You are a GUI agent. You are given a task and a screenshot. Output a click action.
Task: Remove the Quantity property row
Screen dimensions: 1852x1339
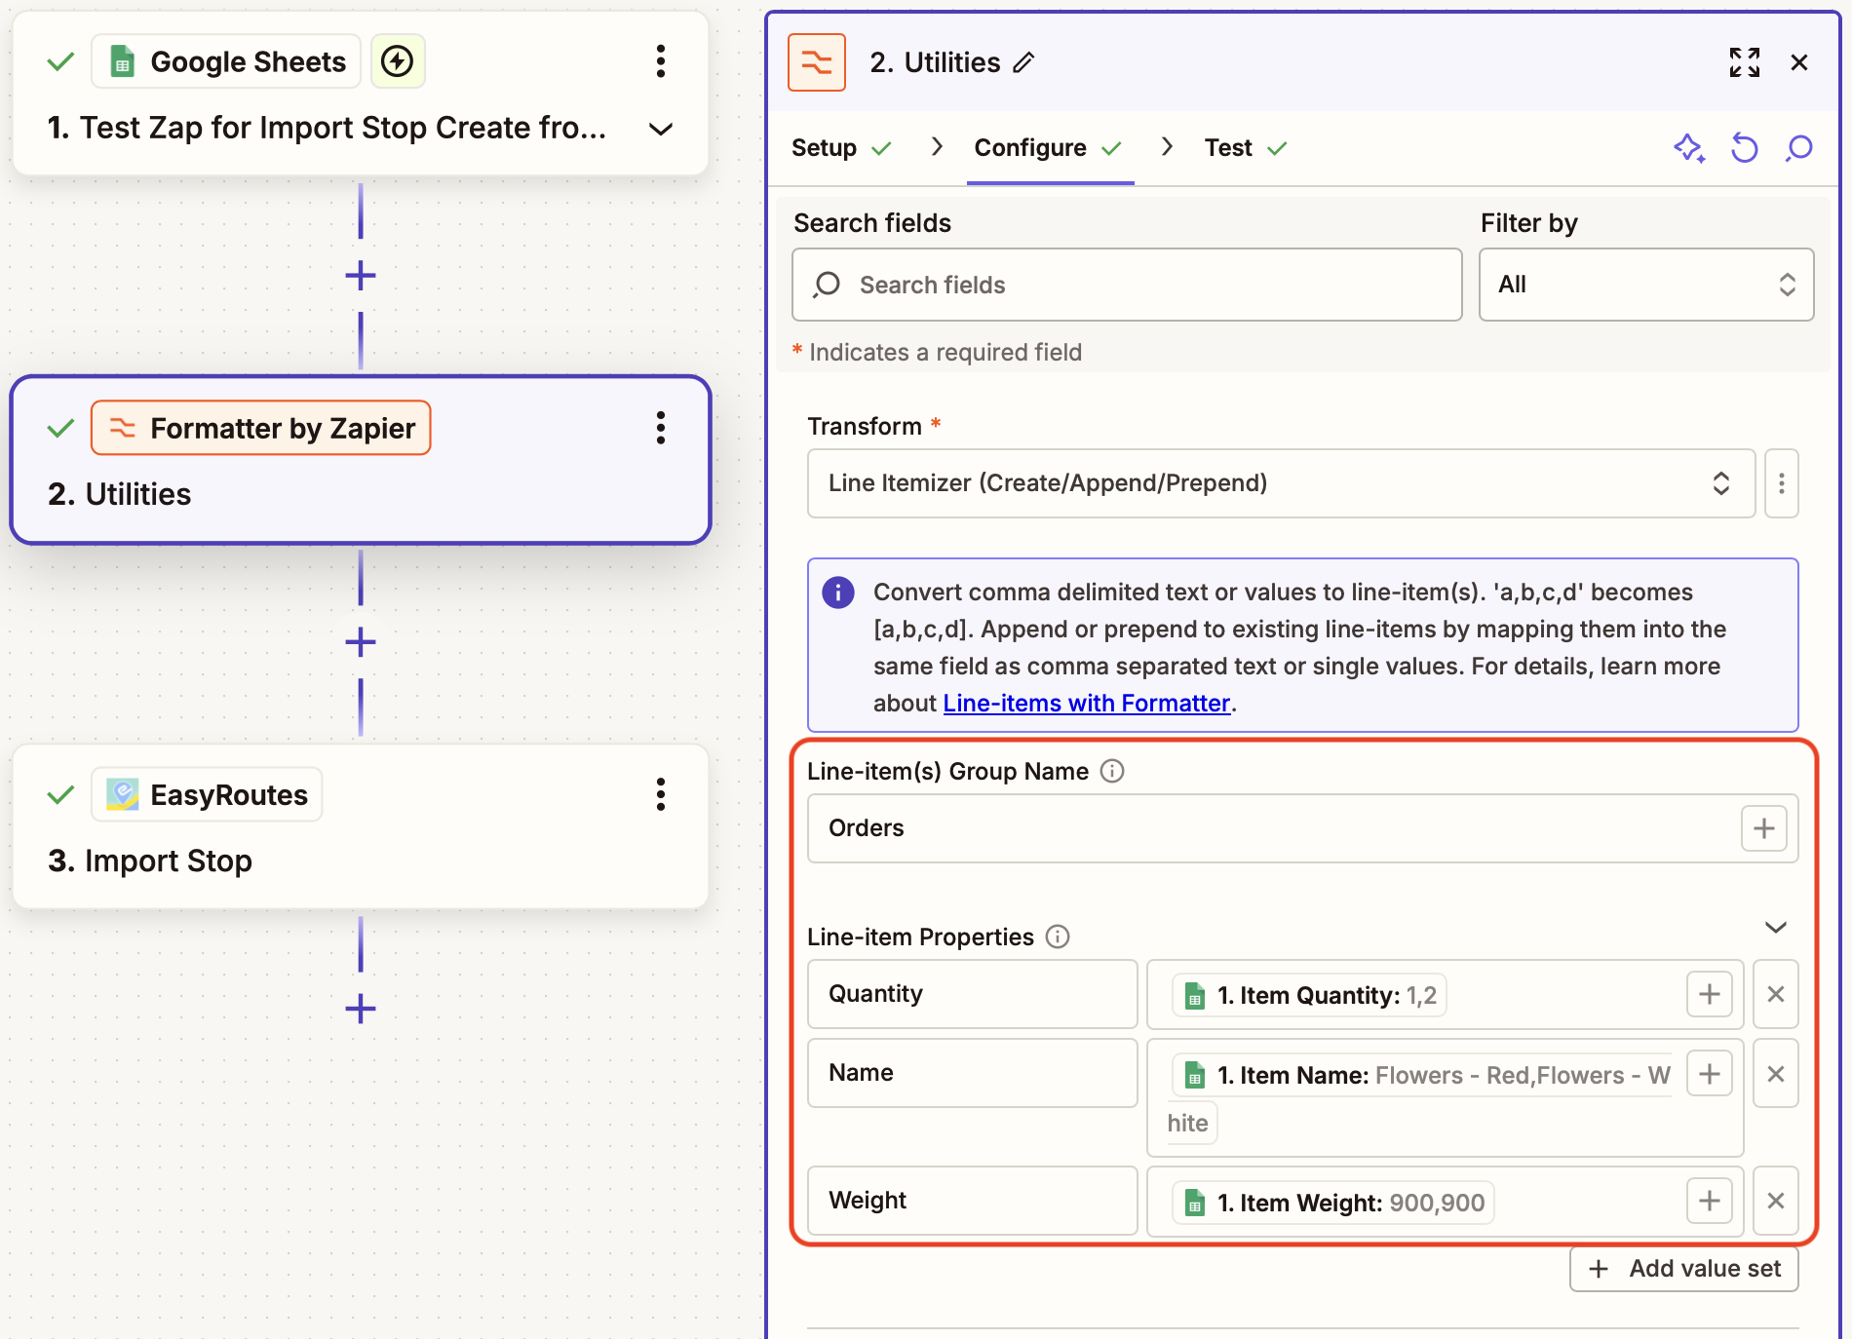tap(1776, 994)
